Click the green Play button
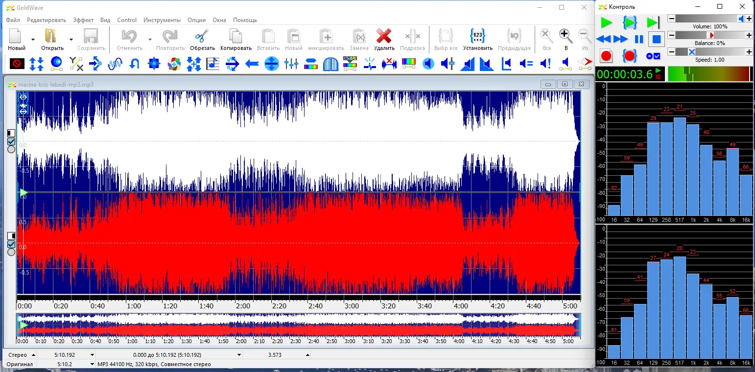 coord(606,23)
